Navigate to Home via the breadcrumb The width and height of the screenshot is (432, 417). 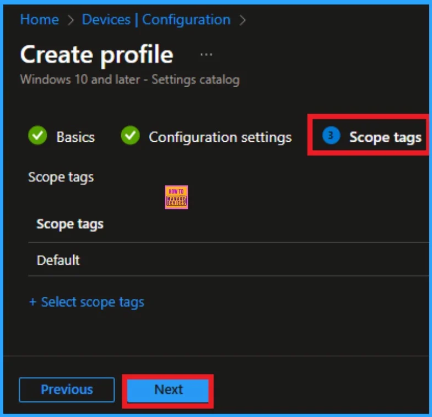(39, 19)
